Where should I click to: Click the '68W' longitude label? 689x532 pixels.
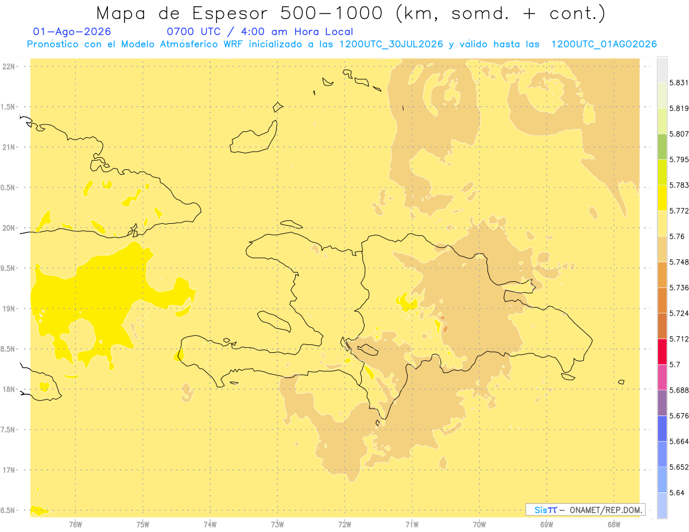[x=613, y=525]
